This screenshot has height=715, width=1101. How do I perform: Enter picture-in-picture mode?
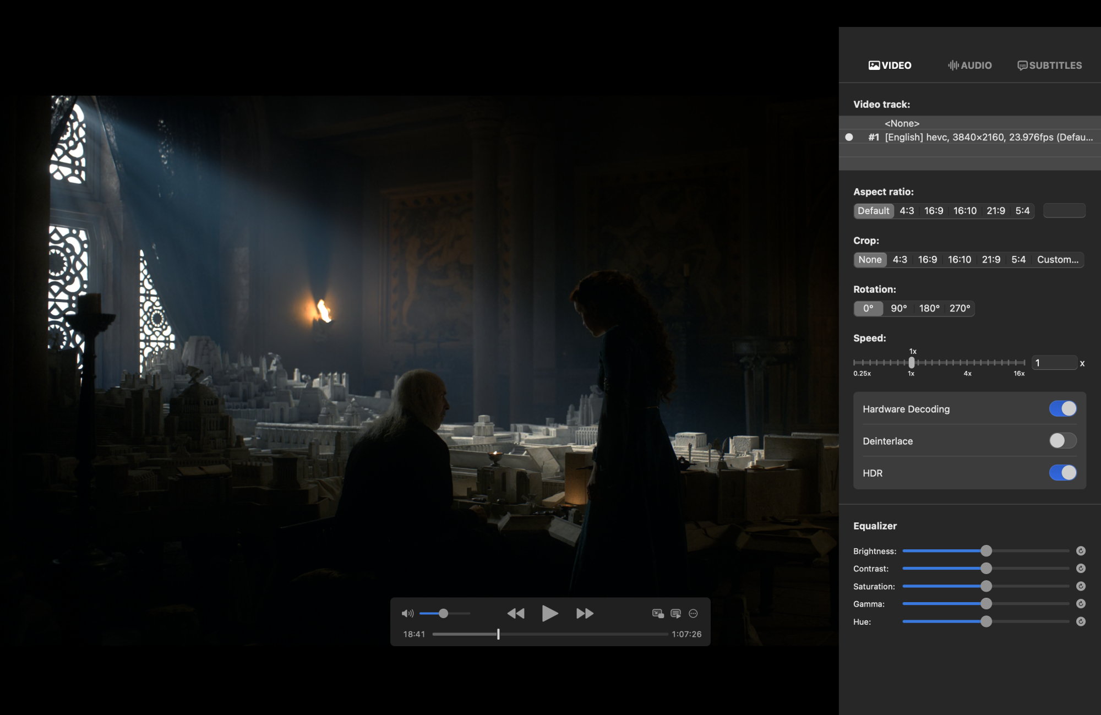(x=658, y=613)
